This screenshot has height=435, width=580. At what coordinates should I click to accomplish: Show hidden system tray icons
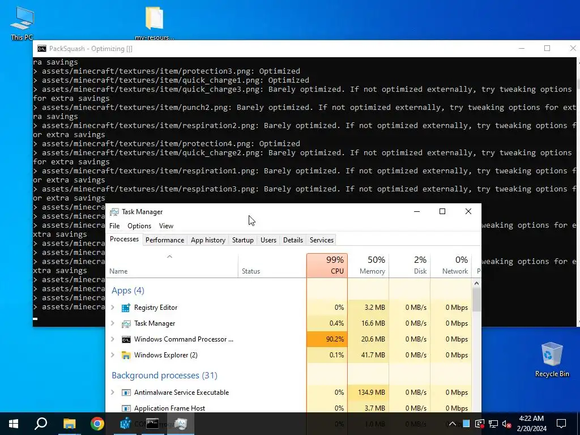coord(452,424)
